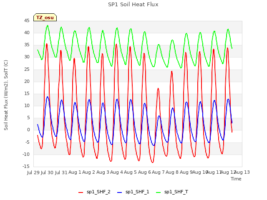Click the Jul 30 x-axis date label
The height and width of the screenshot is (200, 267).
pos(47,172)
